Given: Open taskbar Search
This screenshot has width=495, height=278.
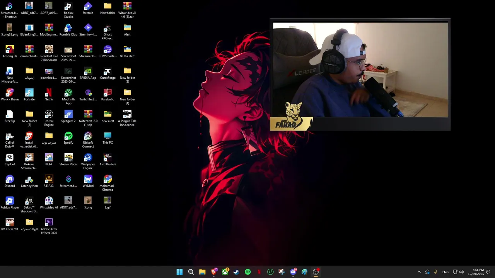Looking at the screenshot, I should [x=191, y=272].
